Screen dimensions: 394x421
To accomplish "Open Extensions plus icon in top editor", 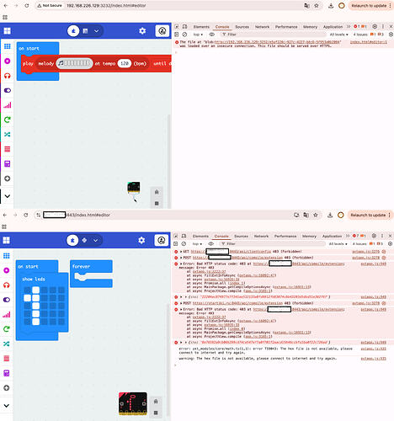I will pyautogui.click(x=8, y=179).
